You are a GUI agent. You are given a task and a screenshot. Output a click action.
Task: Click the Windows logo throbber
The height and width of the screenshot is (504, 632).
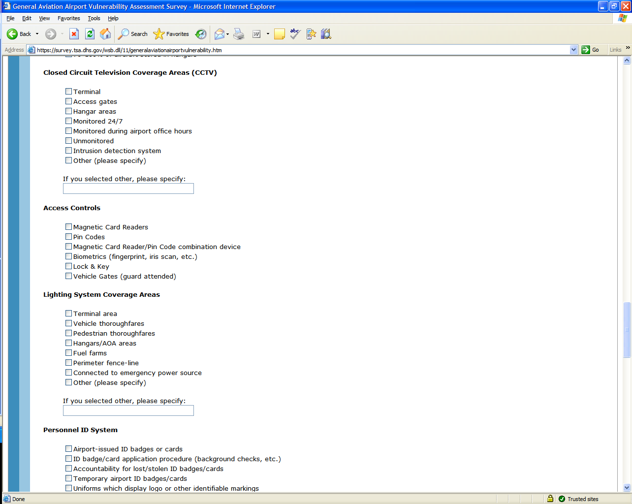tap(623, 18)
